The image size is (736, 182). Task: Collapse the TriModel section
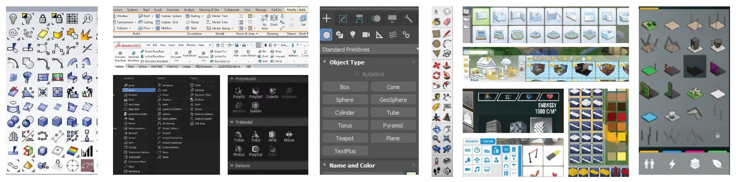coord(232,122)
